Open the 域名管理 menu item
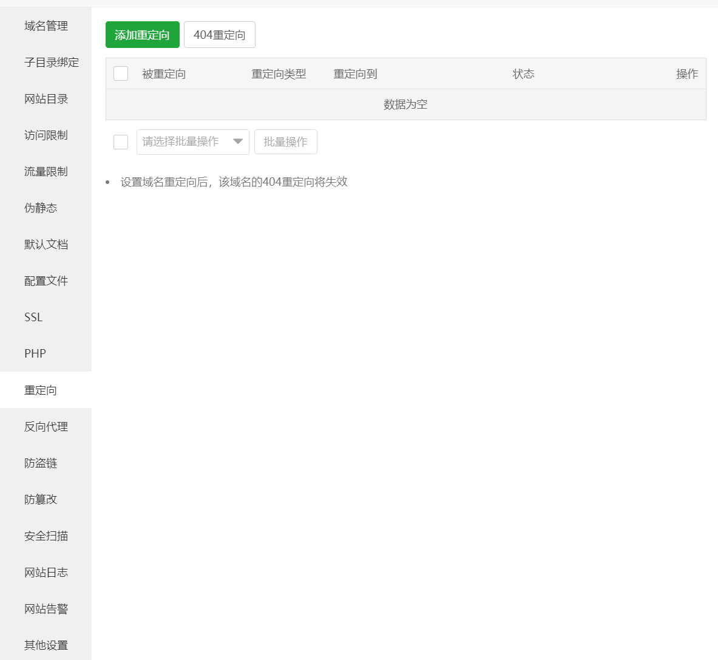 coord(46,26)
